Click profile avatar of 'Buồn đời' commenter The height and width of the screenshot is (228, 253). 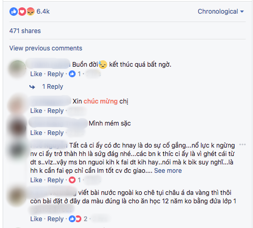click(17, 69)
